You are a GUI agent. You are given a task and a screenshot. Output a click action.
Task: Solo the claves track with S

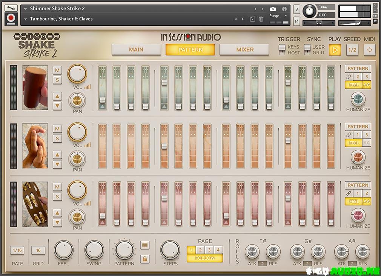coord(57,80)
